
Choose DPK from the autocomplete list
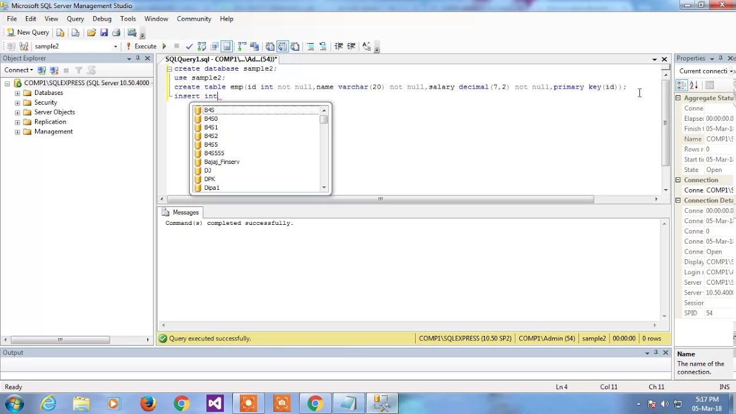click(209, 179)
